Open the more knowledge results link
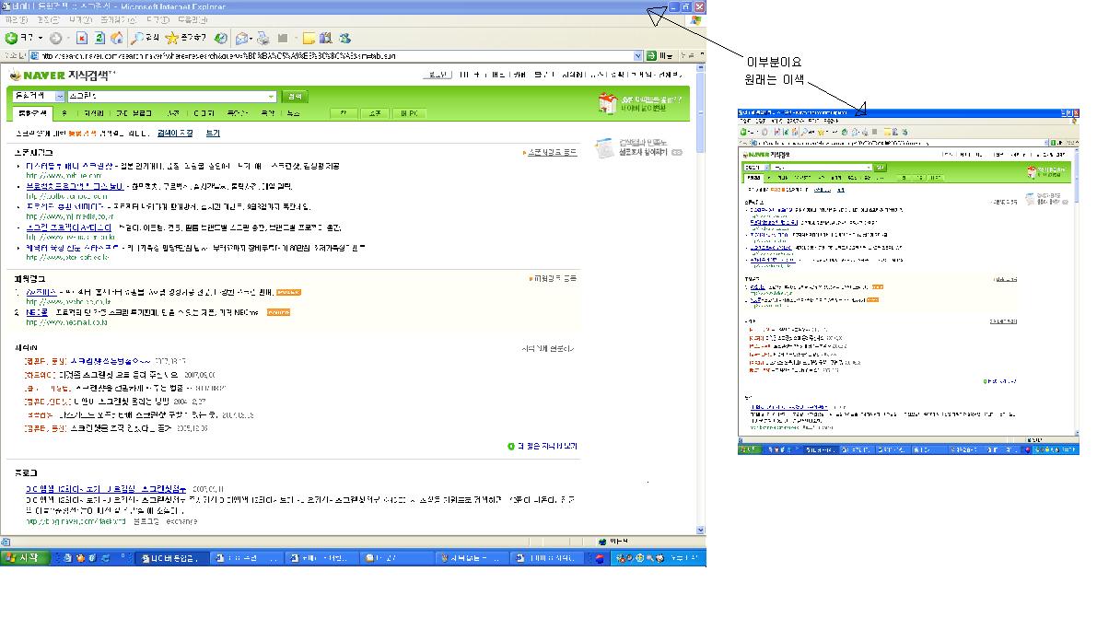The width and height of the screenshot is (1097, 618). [547, 446]
